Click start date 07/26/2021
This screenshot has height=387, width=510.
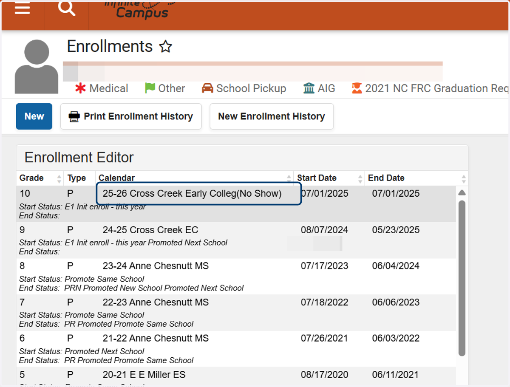pos(325,339)
